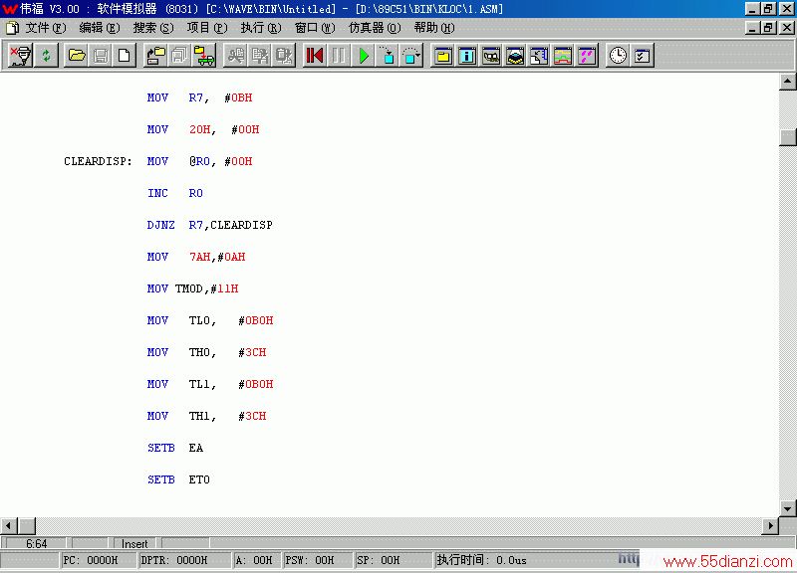Open the 帮助(H) menu
Viewport: 797px width, 573px height.
point(434,28)
